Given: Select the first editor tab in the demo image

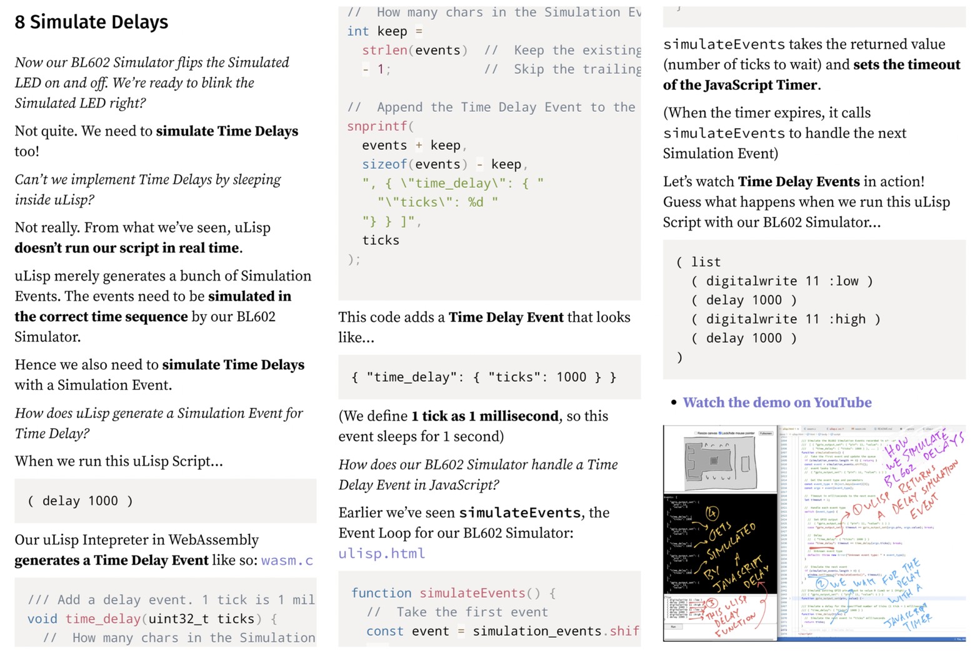Looking at the screenshot, I should 789,429.
